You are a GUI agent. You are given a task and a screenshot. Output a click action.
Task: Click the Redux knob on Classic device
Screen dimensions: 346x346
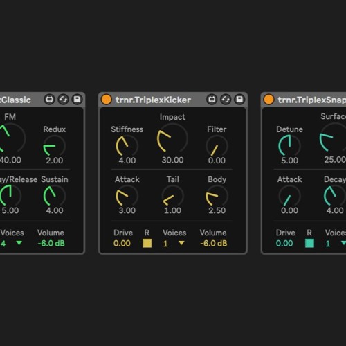(55, 146)
